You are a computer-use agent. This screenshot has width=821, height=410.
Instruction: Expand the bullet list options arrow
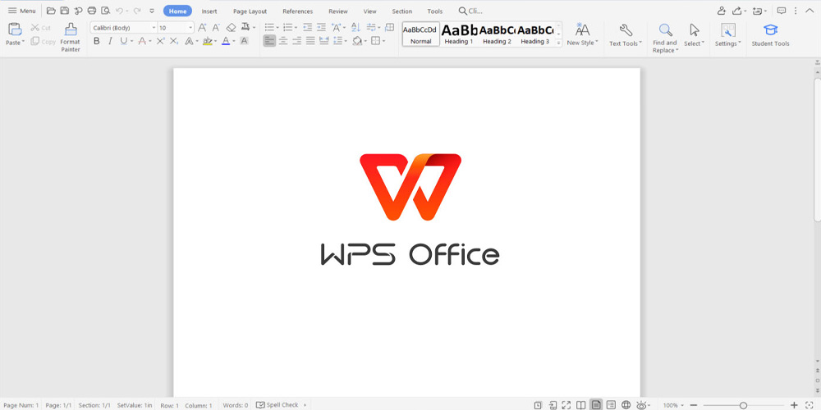pyautogui.click(x=277, y=28)
